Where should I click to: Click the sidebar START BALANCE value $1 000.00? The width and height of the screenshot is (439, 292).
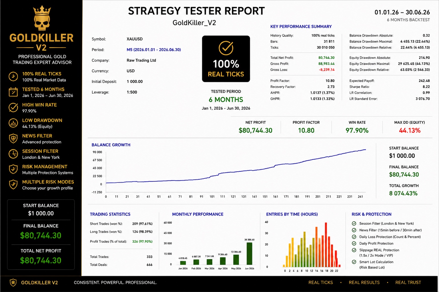41,213
